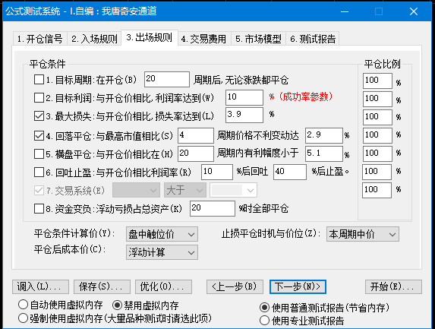
Task: Tick the 2.目标利润 checkbox
Action: tap(39, 98)
